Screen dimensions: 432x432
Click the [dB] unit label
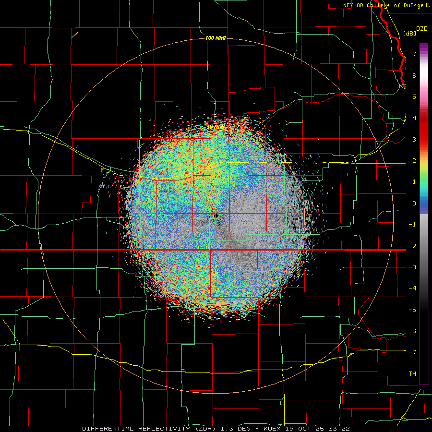tap(409, 33)
